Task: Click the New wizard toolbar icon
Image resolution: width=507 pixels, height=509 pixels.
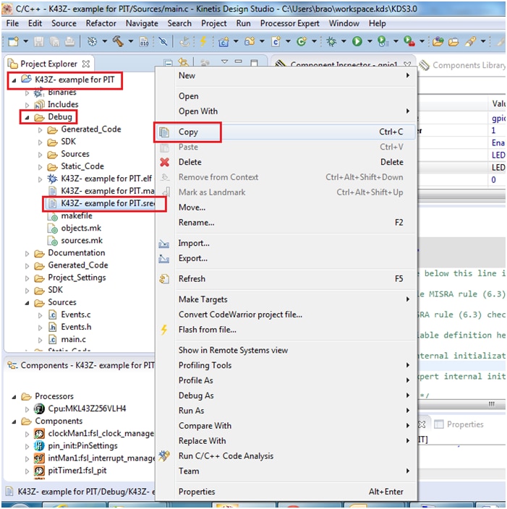Action: tap(13, 41)
